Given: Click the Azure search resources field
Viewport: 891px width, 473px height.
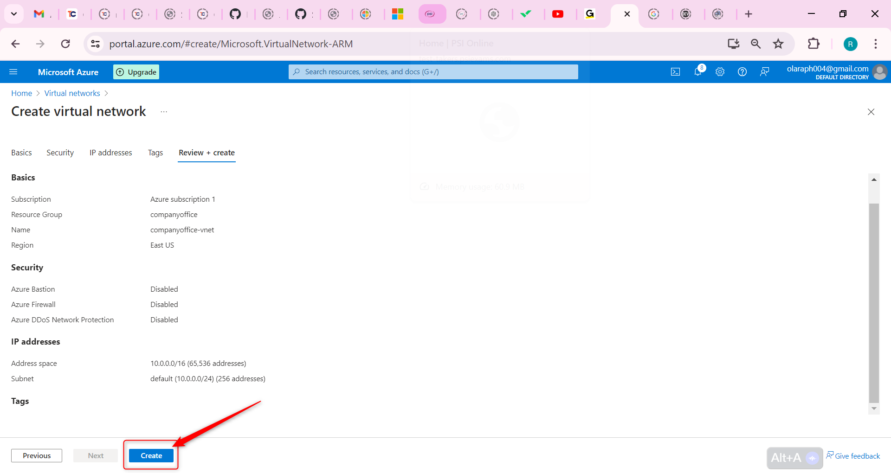Looking at the screenshot, I should (x=433, y=72).
